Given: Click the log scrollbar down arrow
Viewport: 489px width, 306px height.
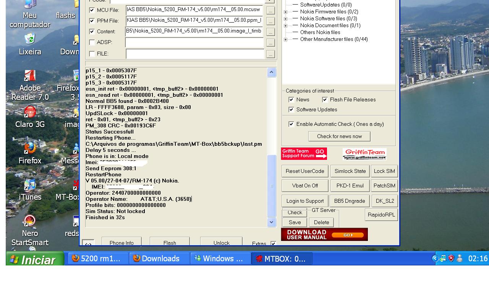Looking at the screenshot, I should tap(272, 222).
